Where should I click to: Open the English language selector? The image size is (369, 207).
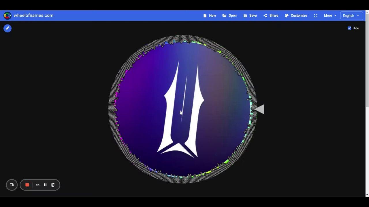pyautogui.click(x=351, y=16)
